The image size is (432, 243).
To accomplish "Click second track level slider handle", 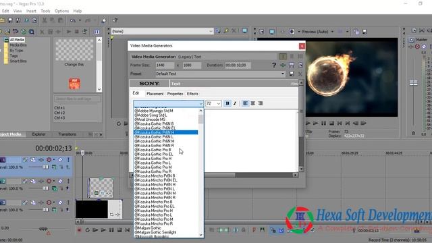I will 46,188.
